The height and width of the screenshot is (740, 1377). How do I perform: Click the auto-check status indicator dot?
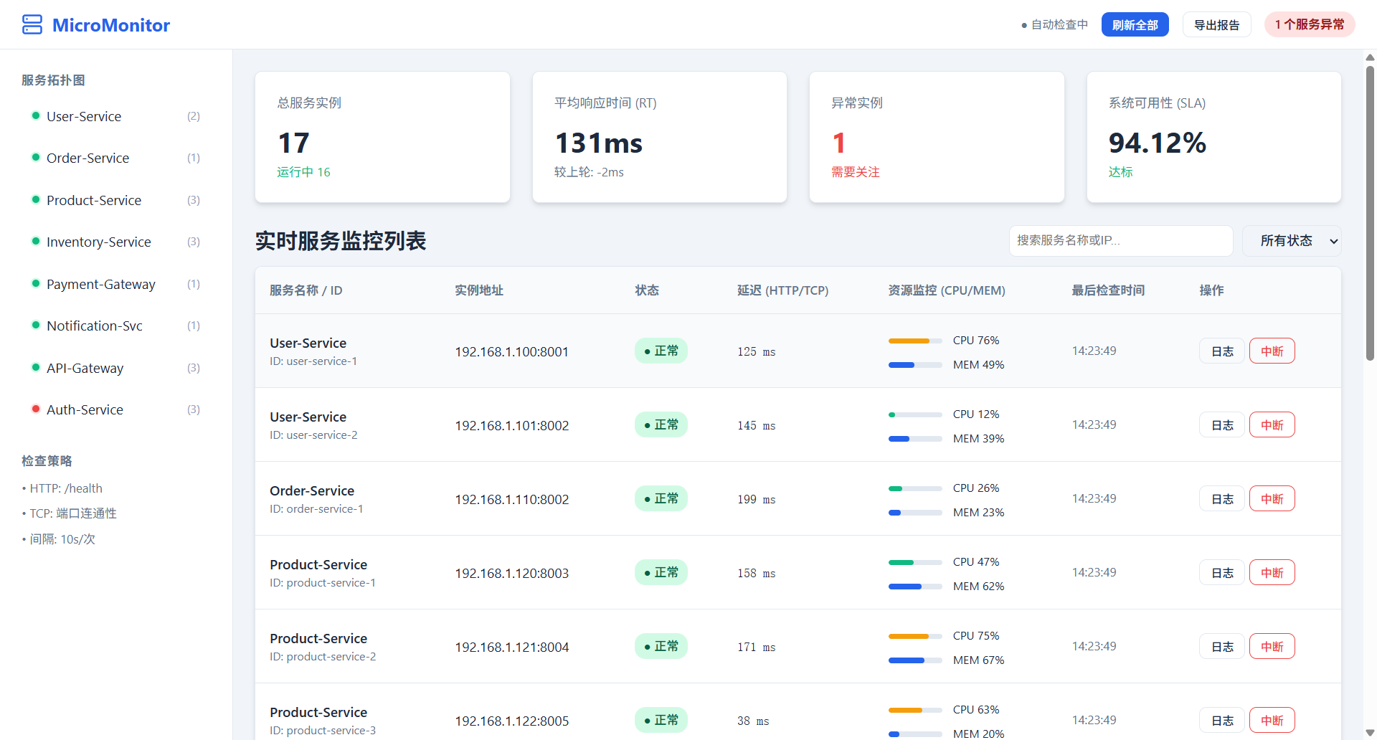[x=1024, y=25]
